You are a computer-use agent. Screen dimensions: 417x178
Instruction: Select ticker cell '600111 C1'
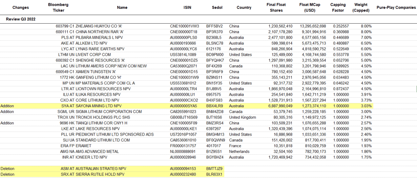(65, 32)
